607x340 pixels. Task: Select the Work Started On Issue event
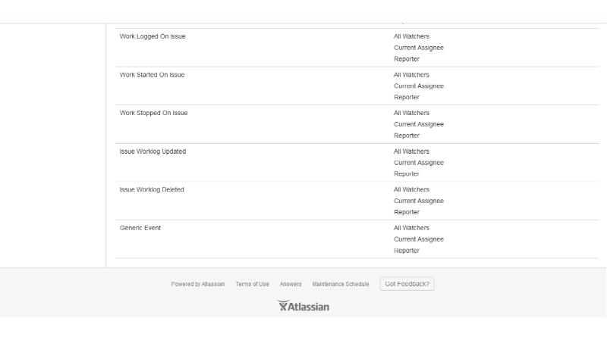pyautogui.click(x=152, y=75)
